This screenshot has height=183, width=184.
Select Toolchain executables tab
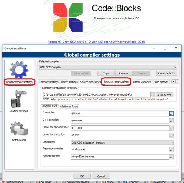[116, 81]
